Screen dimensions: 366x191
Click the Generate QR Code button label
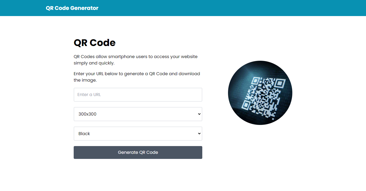138,152
